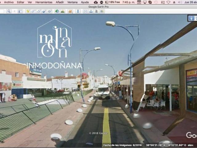Select the Add Placemark pushpin tool
This screenshot has width=197, height=148.
click(28, 11)
